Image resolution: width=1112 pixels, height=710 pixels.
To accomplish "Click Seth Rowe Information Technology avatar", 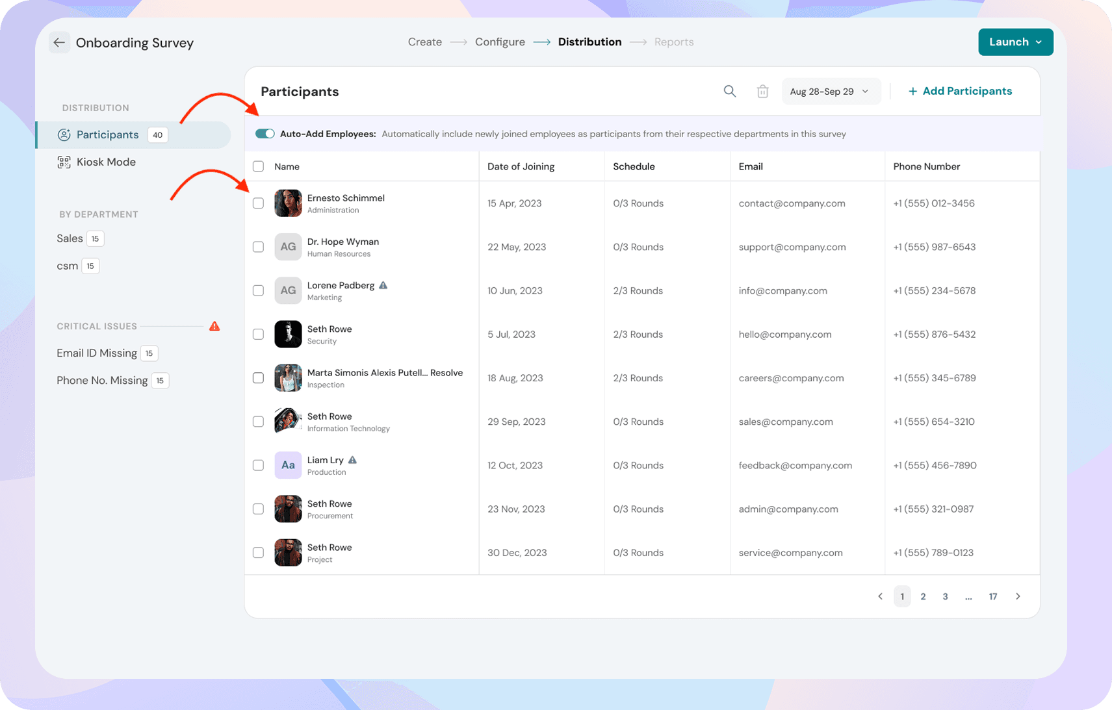I will tap(288, 422).
